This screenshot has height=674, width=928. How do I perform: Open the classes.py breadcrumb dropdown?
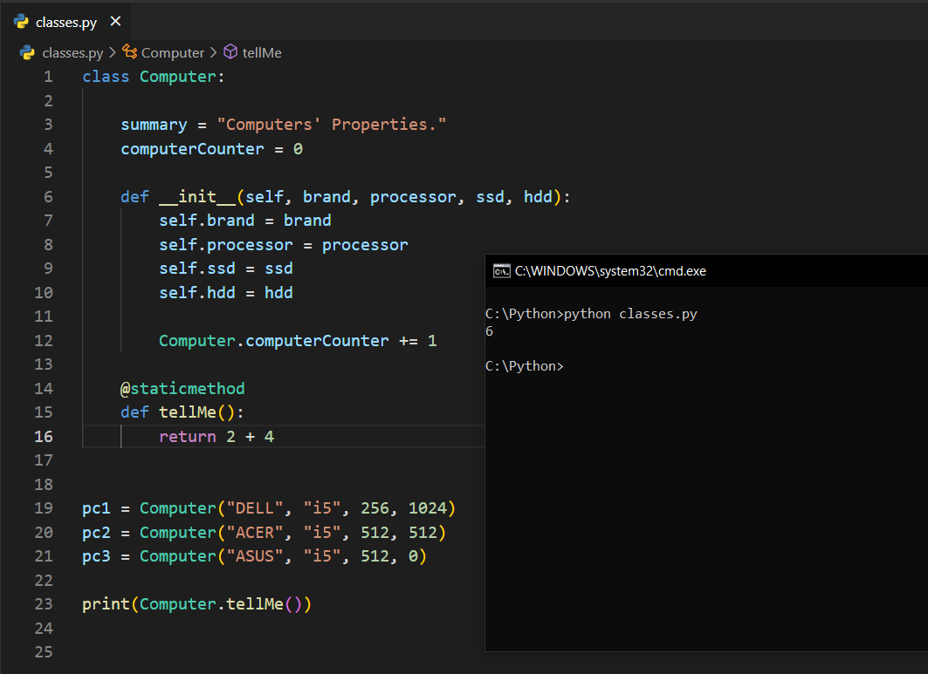pos(73,52)
